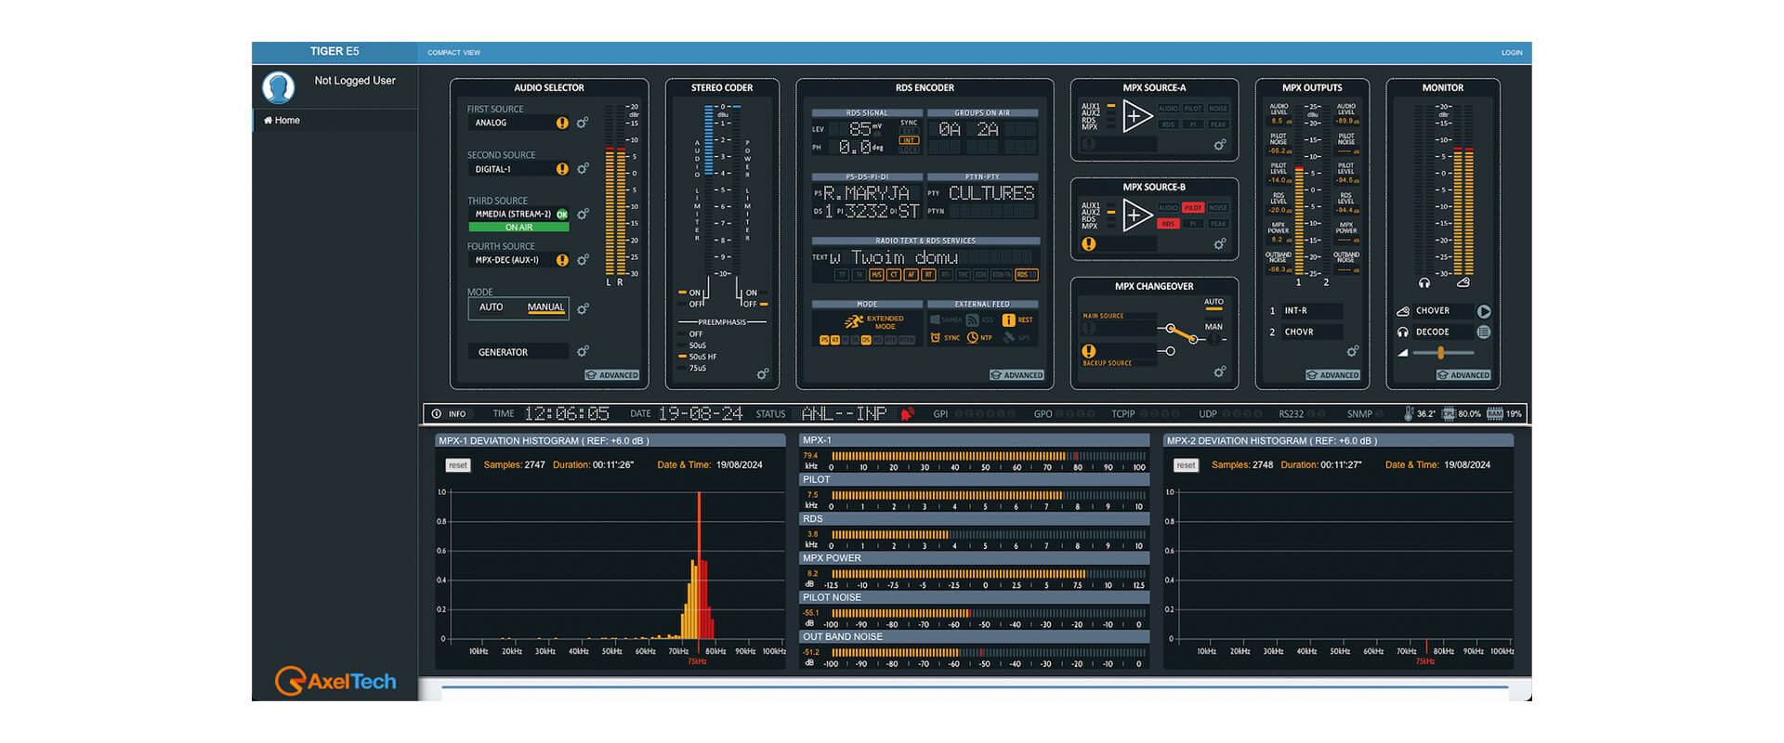Adjust the monitor volume slider

(x=1440, y=353)
